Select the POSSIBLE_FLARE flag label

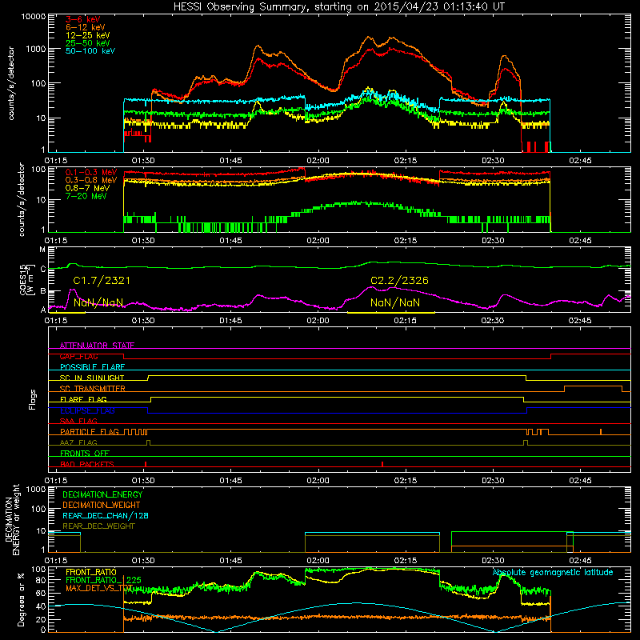(x=92, y=367)
